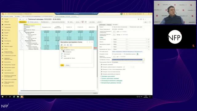Click Обновить данные button
This screenshot has height=111, width=197.
[34, 22]
